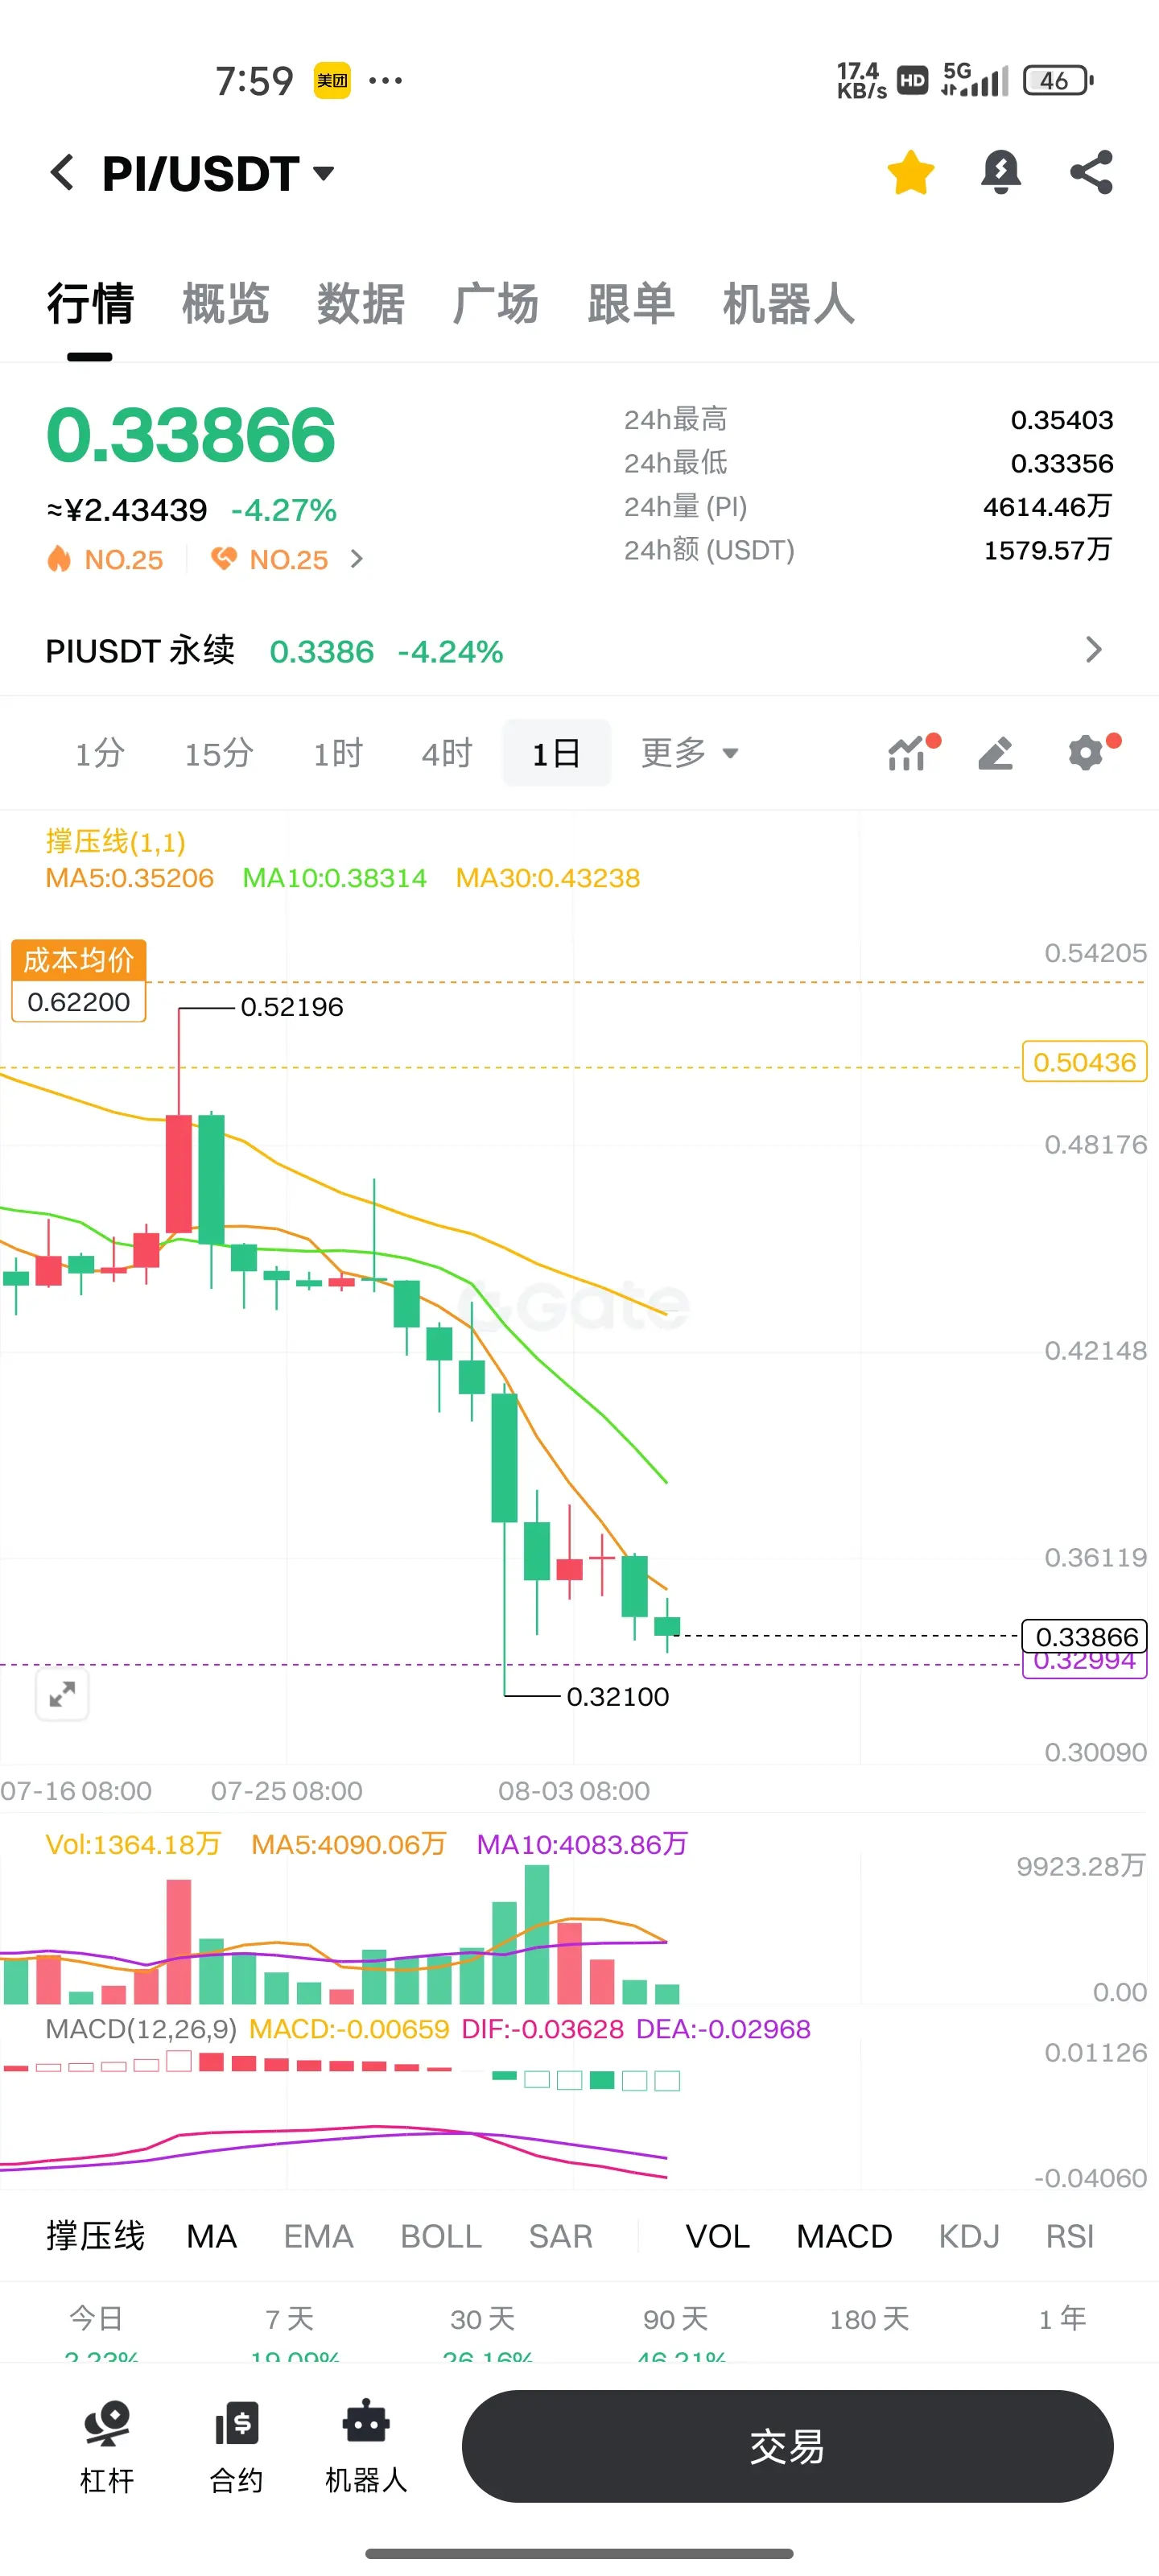Toggle the VOL sub indicator
The width and height of the screenshot is (1159, 2576).
717,2237
